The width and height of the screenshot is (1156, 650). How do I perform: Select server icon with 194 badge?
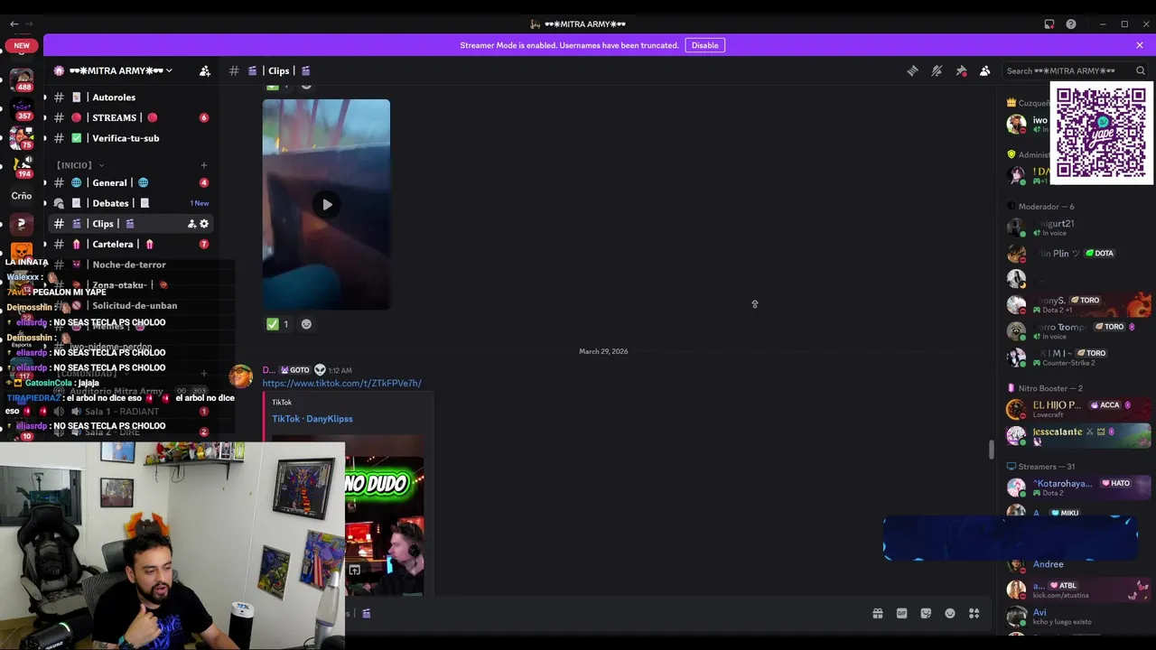[x=22, y=166]
